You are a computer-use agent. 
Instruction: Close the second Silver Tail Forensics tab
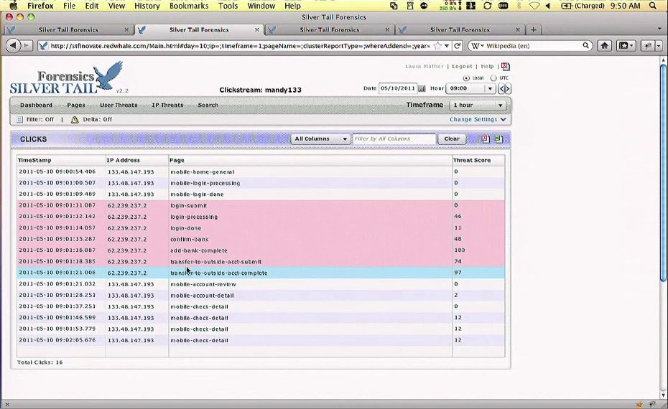click(x=257, y=30)
